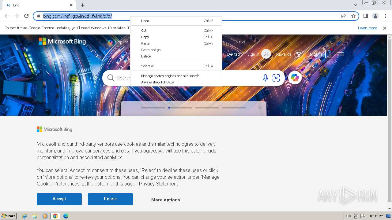Click the Bing search magnifier icon
392x220 pixels.
click(x=111, y=78)
